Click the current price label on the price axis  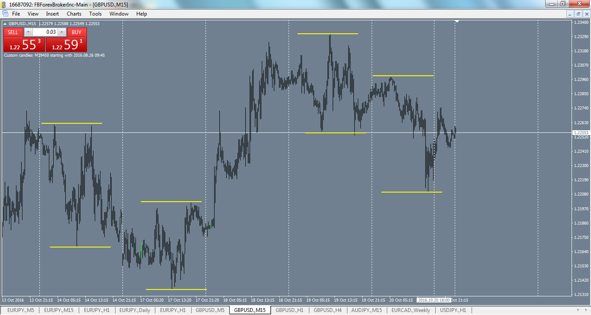pyautogui.click(x=580, y=132)
